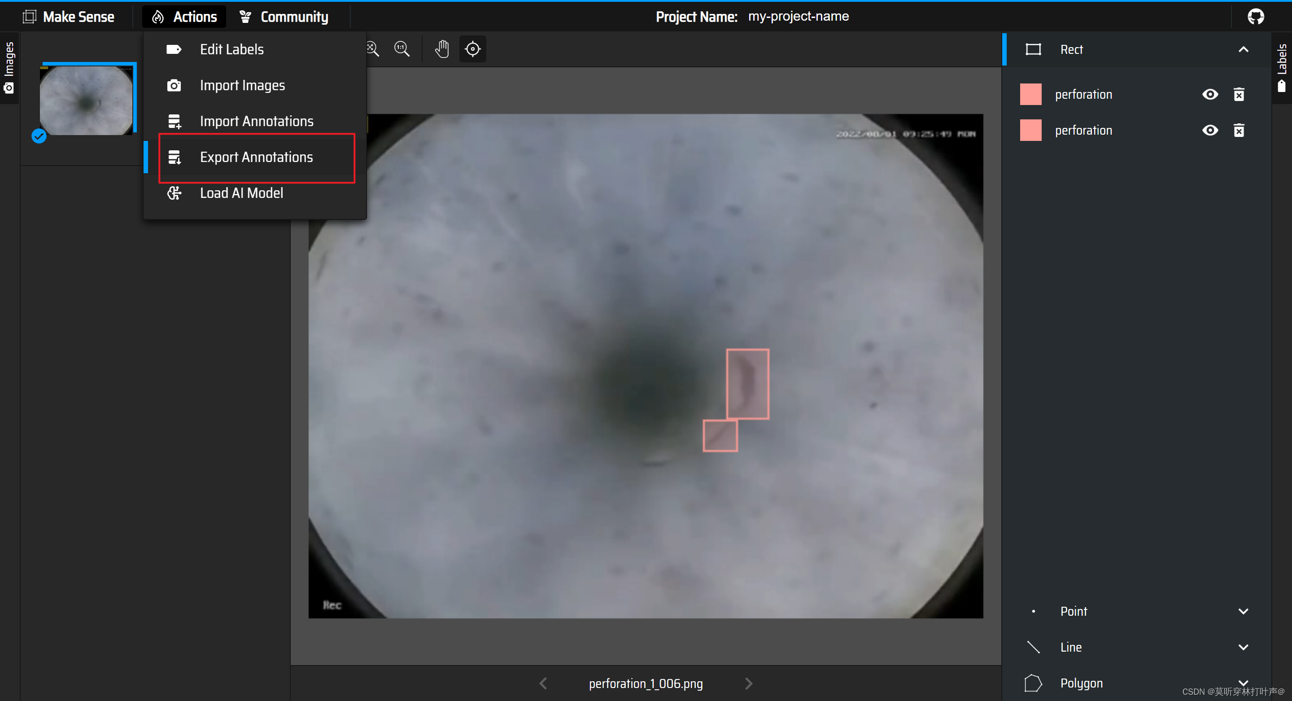Choose Import Annotations option
The image size is (1292, 701).
255,121
